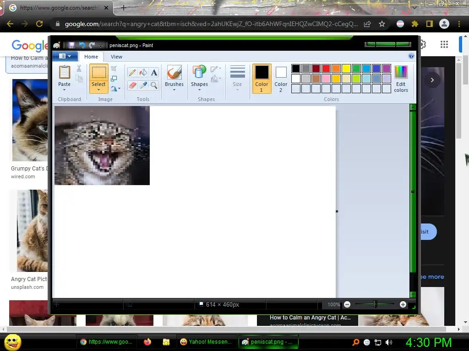This screenshot has width=469, height=351.
Task: Open the Shapes gallery icon
Action: (x=199, y=73)
